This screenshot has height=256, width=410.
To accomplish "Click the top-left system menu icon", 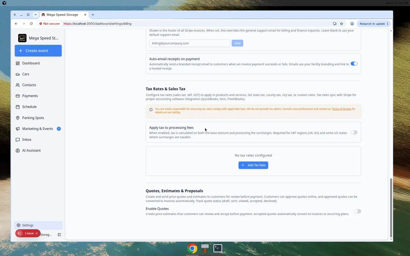I will [4, 3].
